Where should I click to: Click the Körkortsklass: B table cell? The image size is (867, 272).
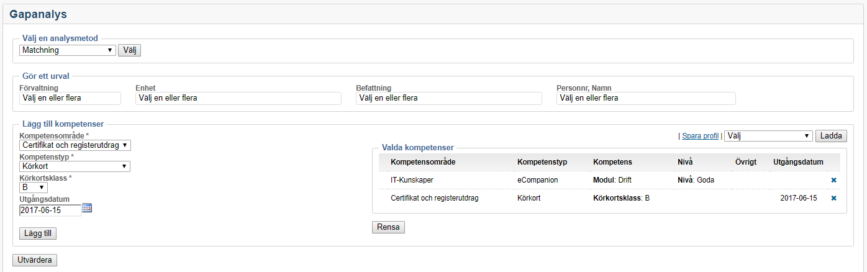point(621,198)
